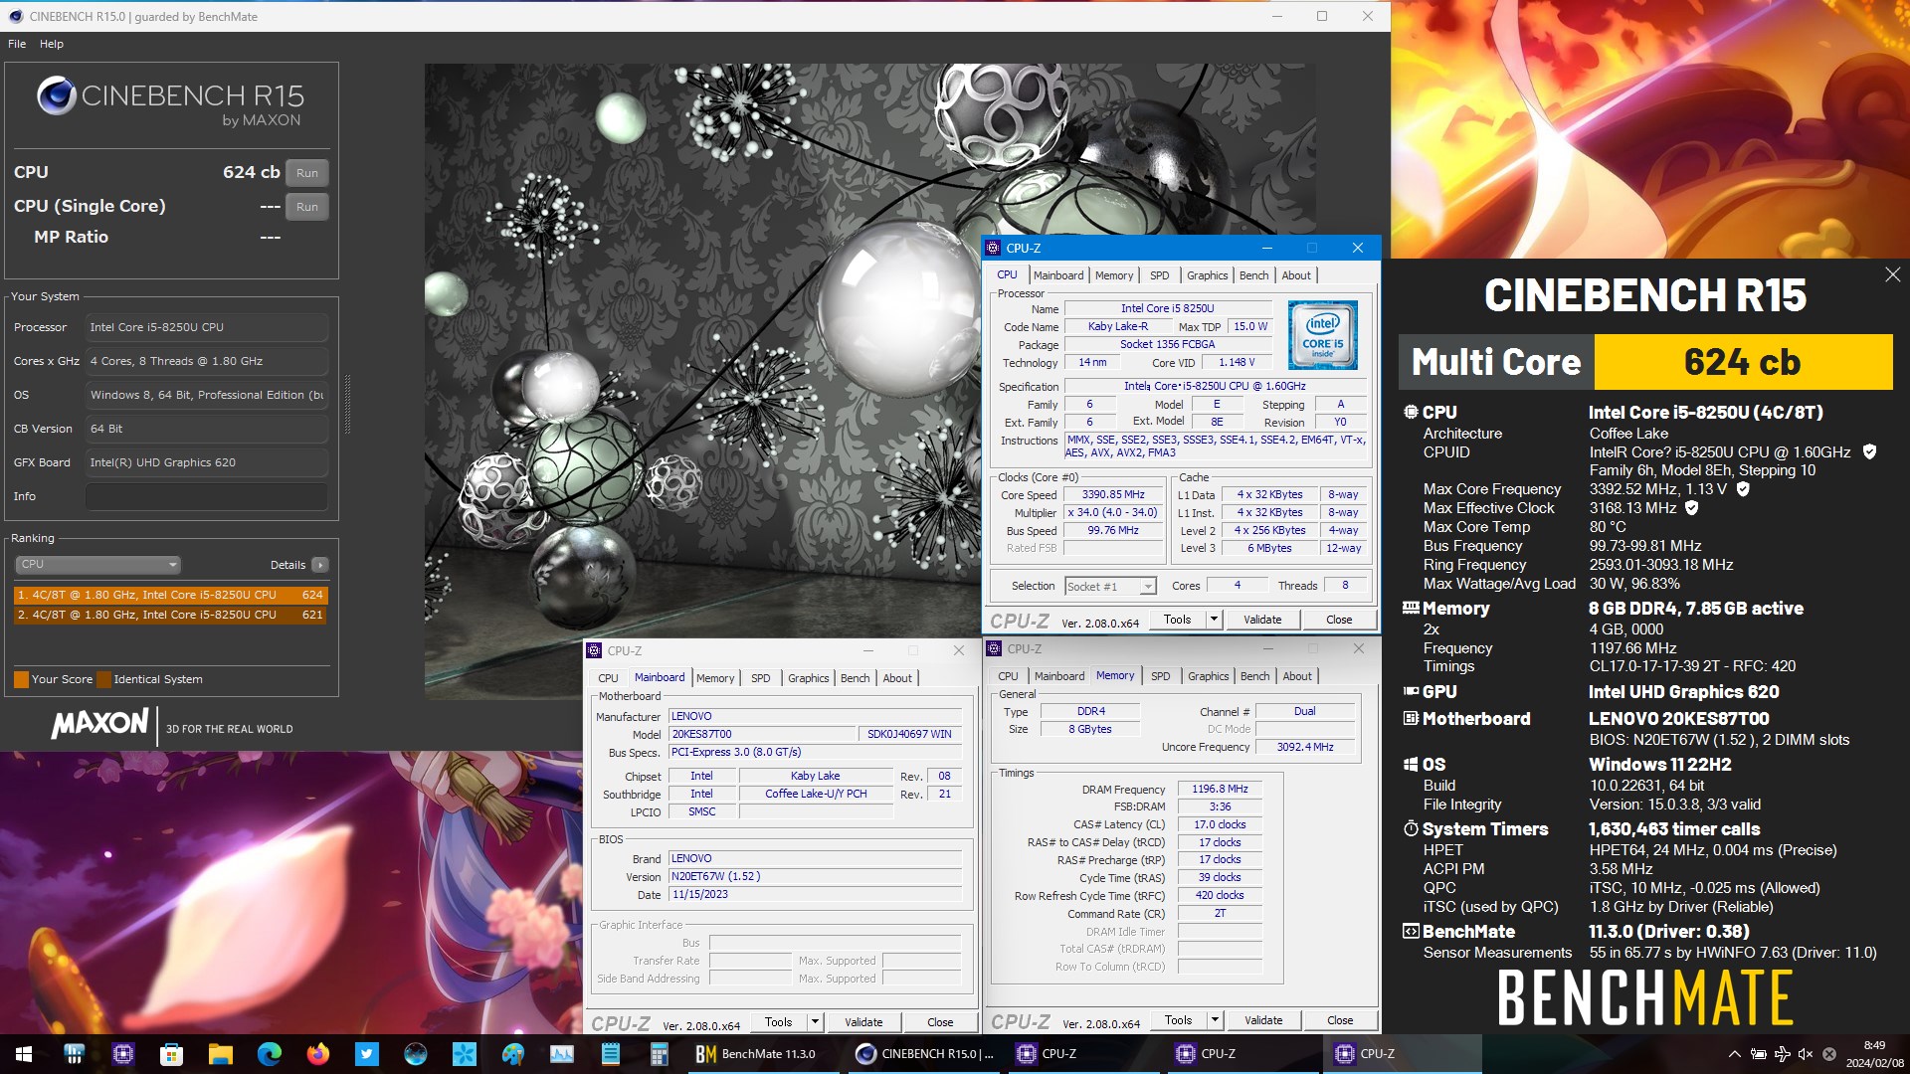Image resolution: width=1910 pixels, height=1074 pixels.
Task: Switch to SPD tab in Mainboard CPU-Z
Action: 760,678
